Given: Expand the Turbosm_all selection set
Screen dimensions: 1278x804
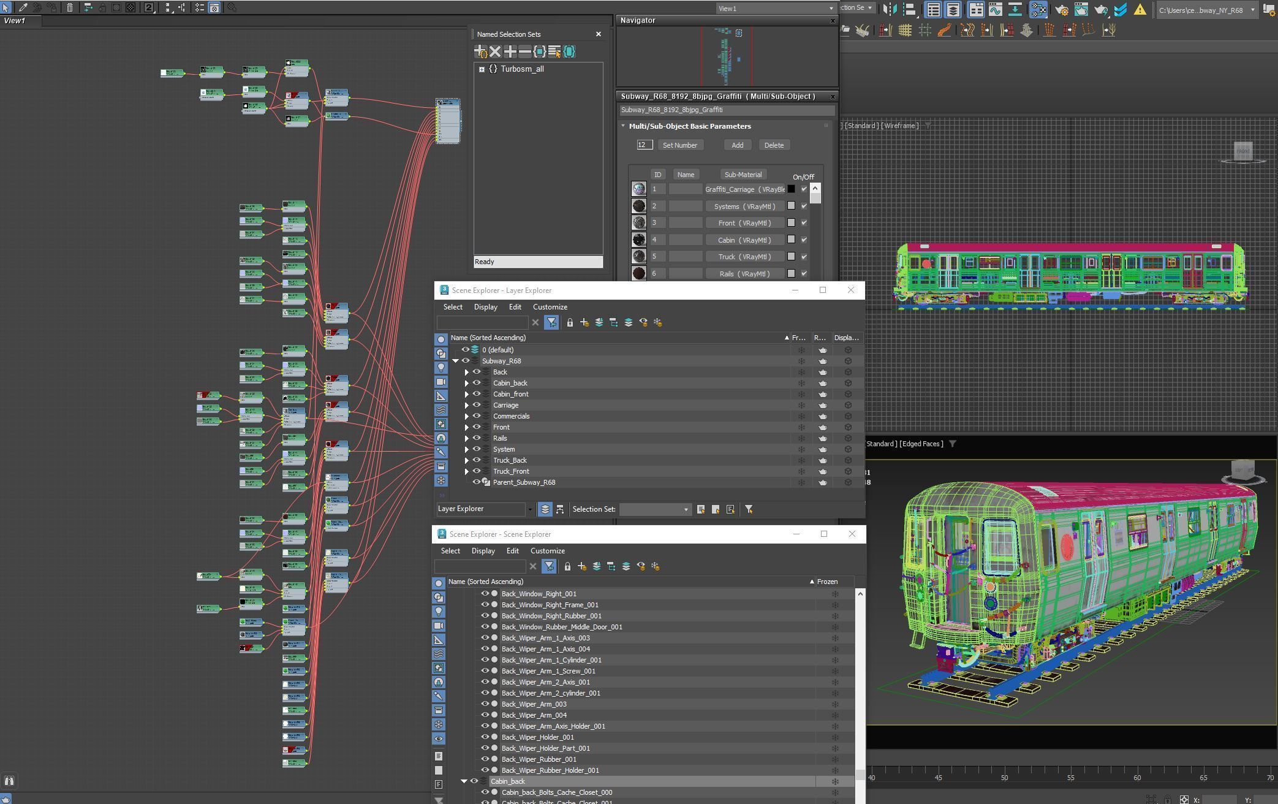Looking at the screenshot, I should [x=482, y=69].
